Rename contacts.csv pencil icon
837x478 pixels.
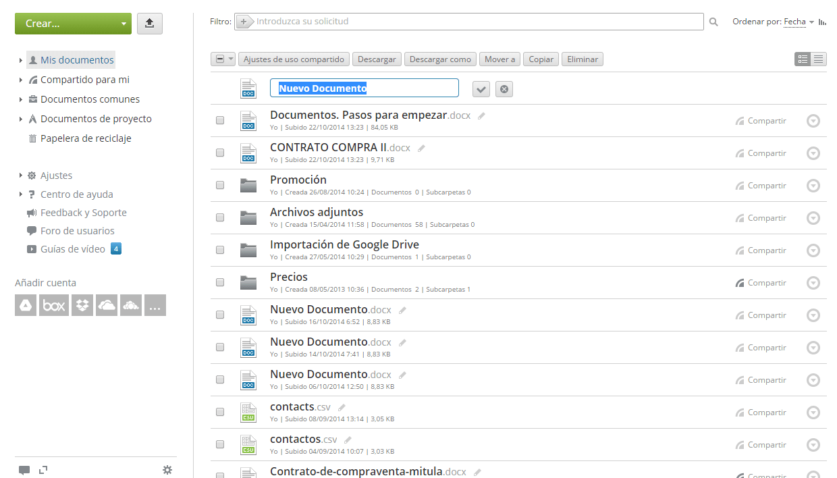click(x=342, y=408)
